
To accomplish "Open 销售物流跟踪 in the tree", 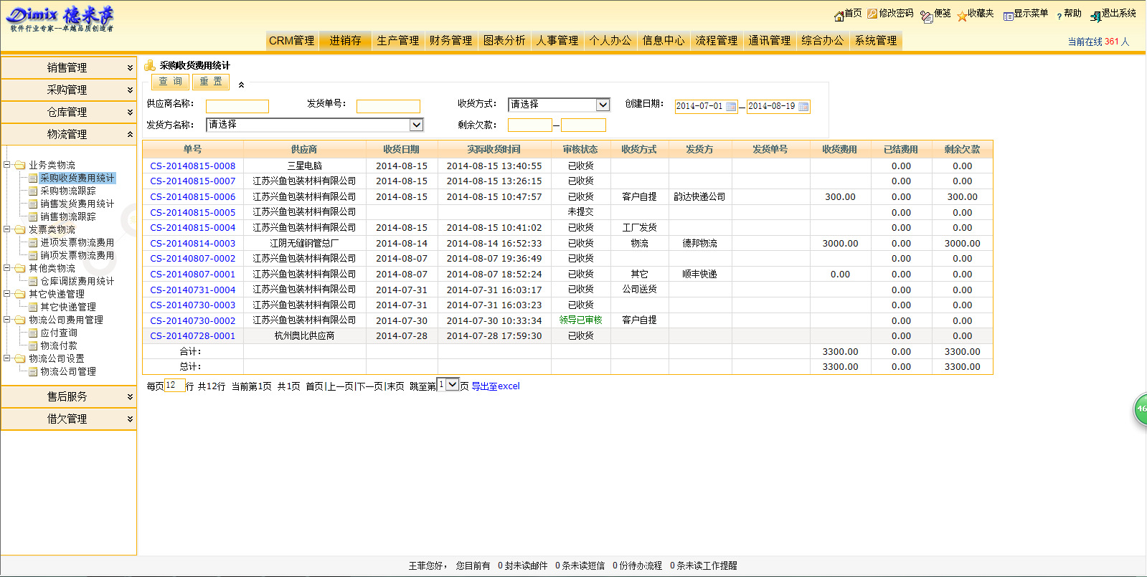I will pyautogui.click(x=67, y=216).
